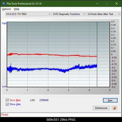Open the Options menu
Viewport: 122px width, 122px height.
(6, 9)
